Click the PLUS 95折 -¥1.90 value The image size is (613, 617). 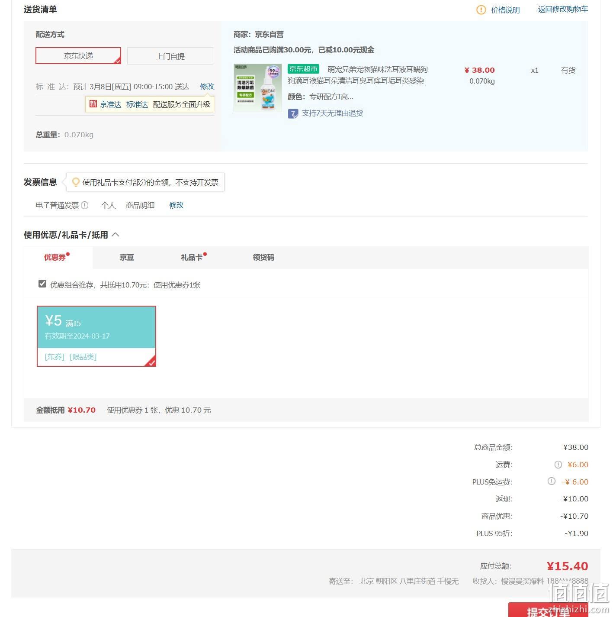pos(576,533)
